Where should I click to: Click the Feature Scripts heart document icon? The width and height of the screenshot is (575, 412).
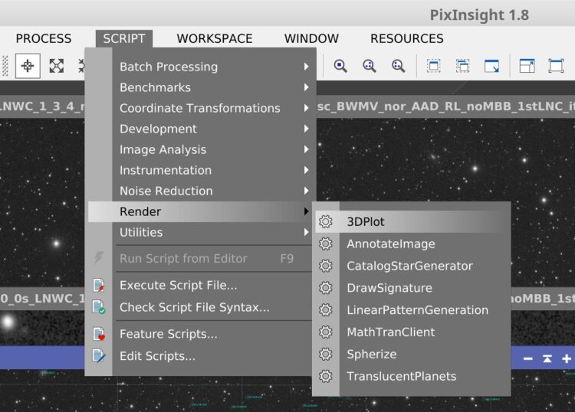[x=99, y=334]
